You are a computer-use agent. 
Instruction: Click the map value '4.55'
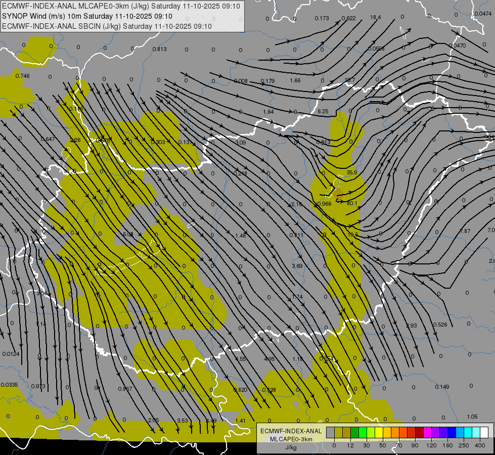point(241,359)
